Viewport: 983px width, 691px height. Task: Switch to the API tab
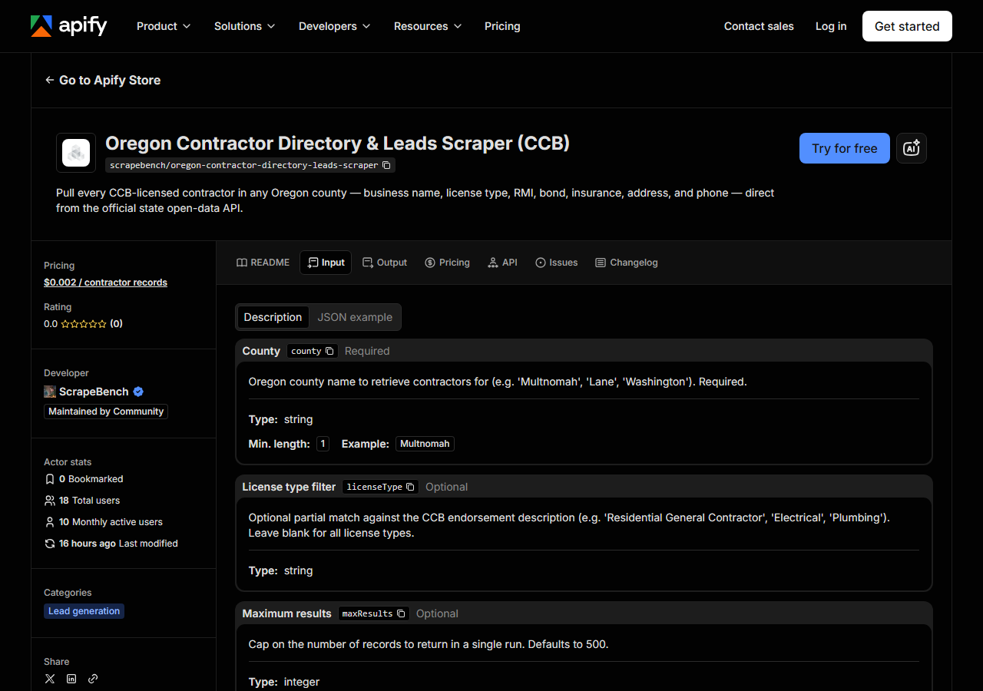[502, 263]
